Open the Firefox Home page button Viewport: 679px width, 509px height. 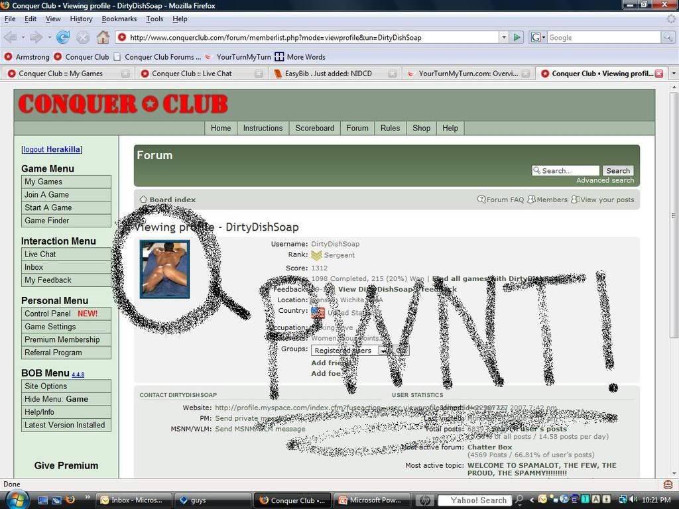coord(103,38)
